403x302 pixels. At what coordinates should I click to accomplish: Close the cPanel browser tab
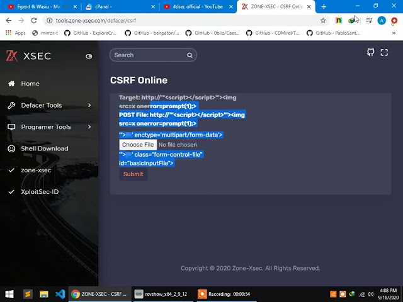click(x=153, y=7)
